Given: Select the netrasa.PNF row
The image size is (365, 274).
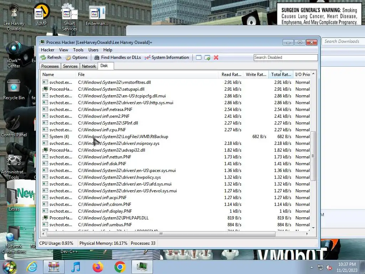Looking at the screenshot, I should point(176,109).
